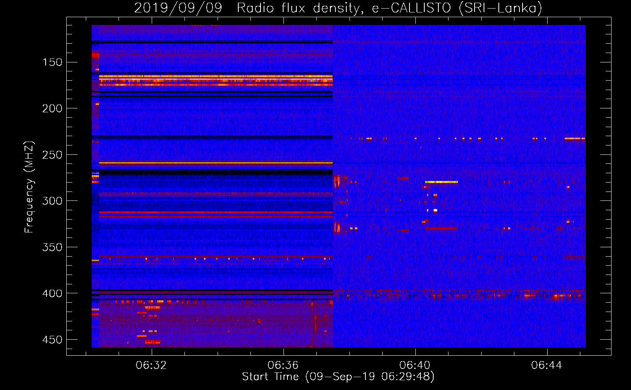Click the 06:44 time tick label

click(547, 365)
